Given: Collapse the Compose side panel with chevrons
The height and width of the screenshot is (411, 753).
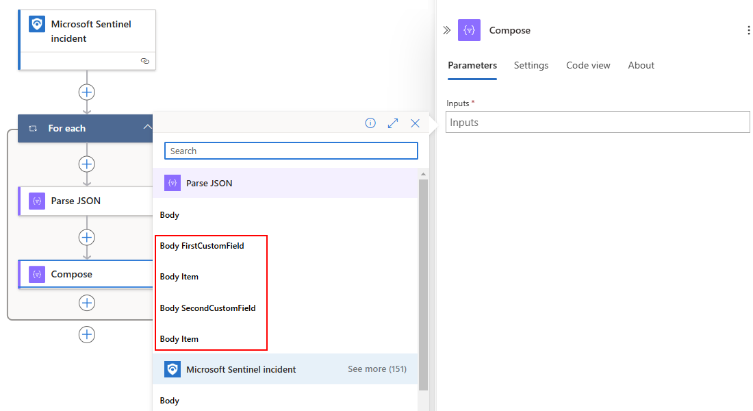Looking at the screenshot, I should [x=447, y=30].
